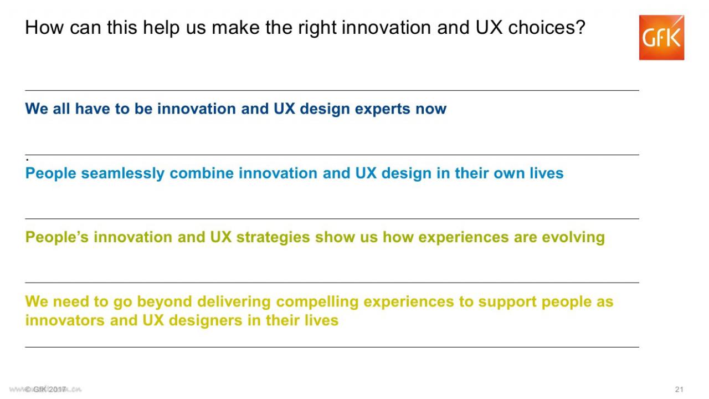709x399 pixels.
Task: Click the word "choices?" in the slide title
Action: (547, 27)
